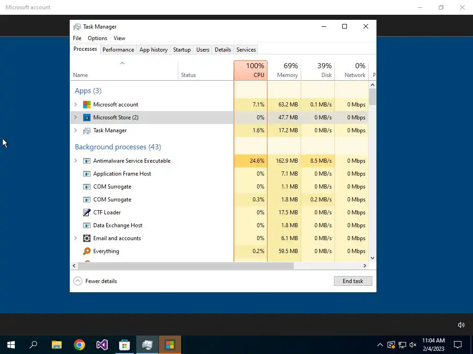
Task: Switch to the App history tab
Action: tap(153, 50)
